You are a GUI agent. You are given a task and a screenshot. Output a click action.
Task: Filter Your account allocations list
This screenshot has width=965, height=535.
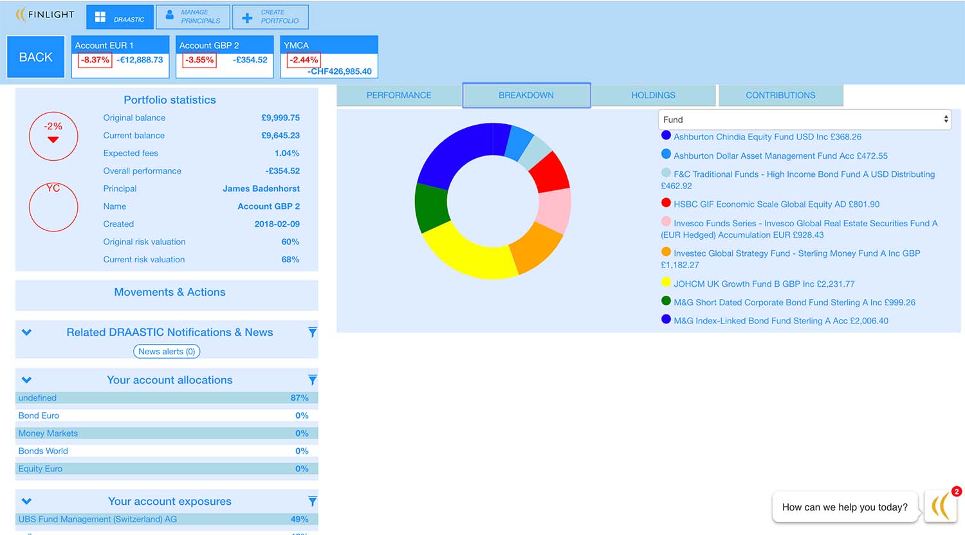point(312,380)
